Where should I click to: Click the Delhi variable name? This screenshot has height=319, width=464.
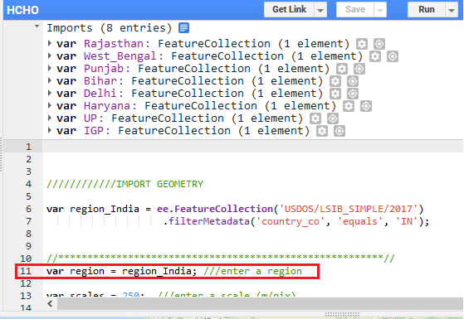pyautogui.click(x=100, y=94)
